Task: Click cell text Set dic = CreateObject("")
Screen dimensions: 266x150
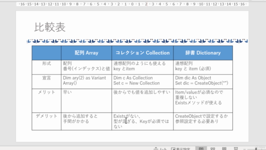Action: point(202,83)
